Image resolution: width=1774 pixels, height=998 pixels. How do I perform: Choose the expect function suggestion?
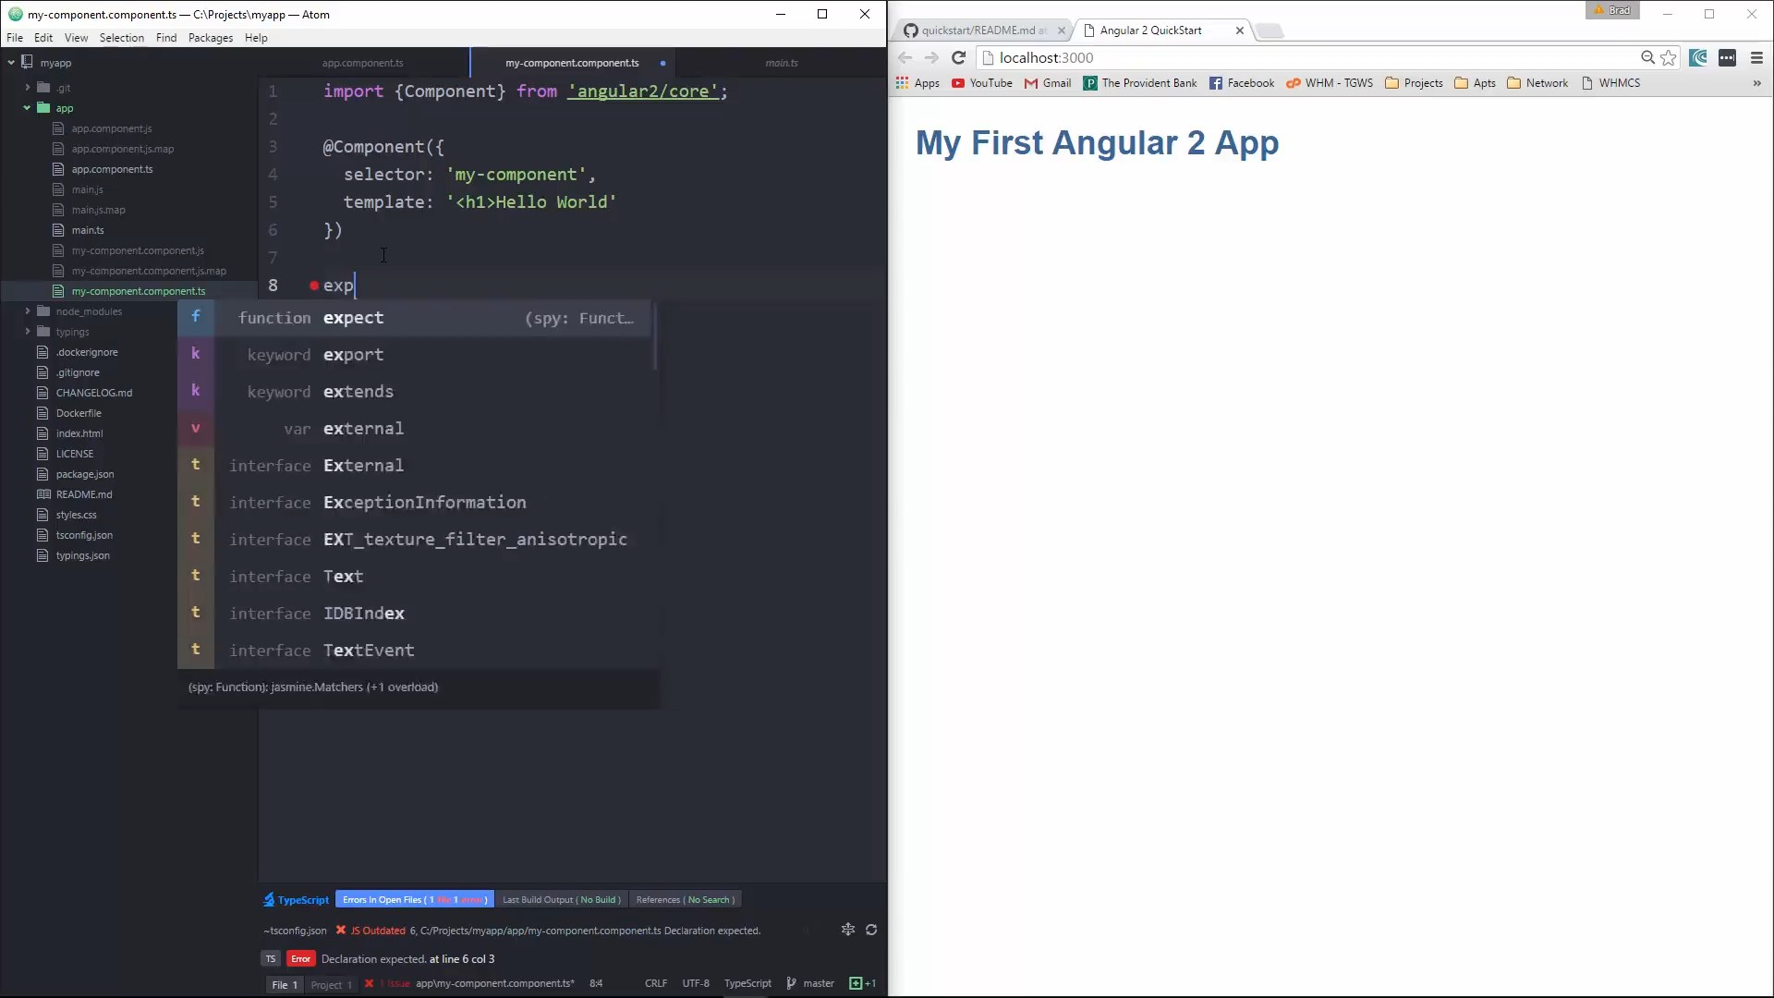[x=415, y=318]
